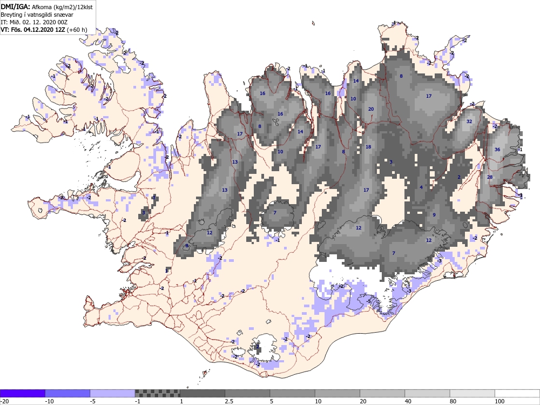Click the "Breyting í vatnsgildi snævar" subtitle

(x=37, y=15)
